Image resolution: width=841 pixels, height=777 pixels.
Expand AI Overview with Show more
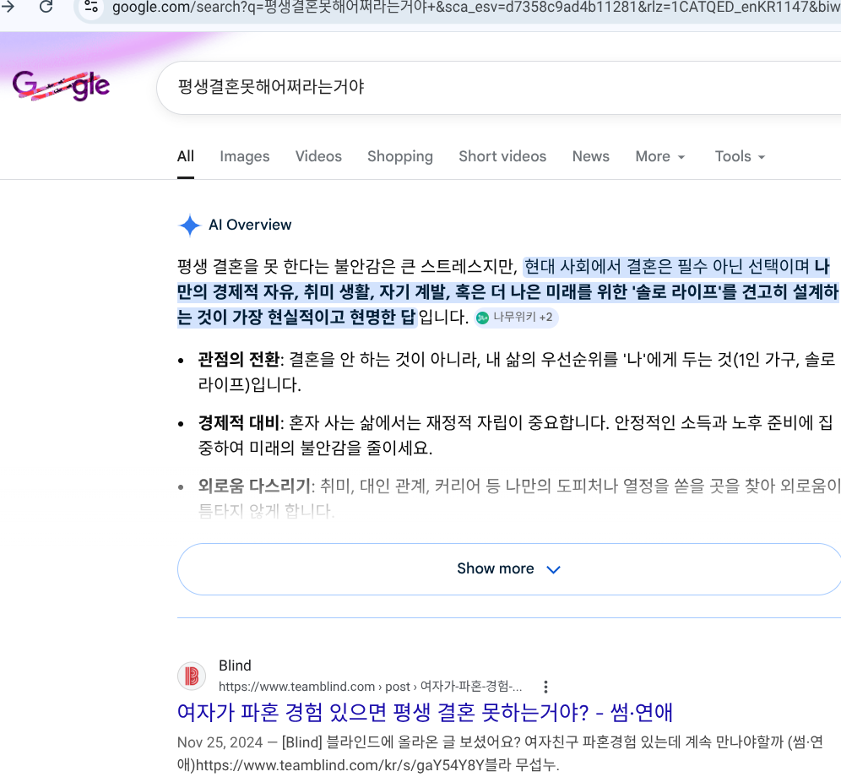click(508, 568)
